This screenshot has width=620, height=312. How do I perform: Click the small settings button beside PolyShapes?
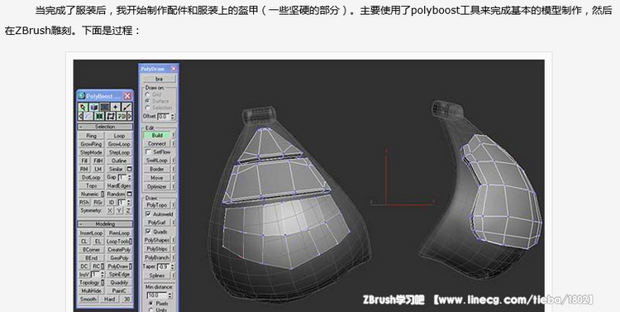174,240
